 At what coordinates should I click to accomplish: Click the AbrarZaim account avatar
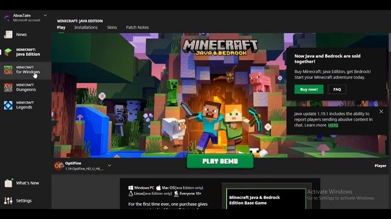[7, 18]
